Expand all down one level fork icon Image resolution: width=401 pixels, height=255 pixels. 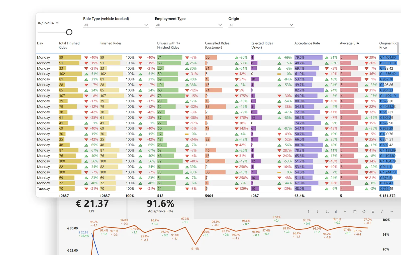pyautogui.click(x=336, y=211)
